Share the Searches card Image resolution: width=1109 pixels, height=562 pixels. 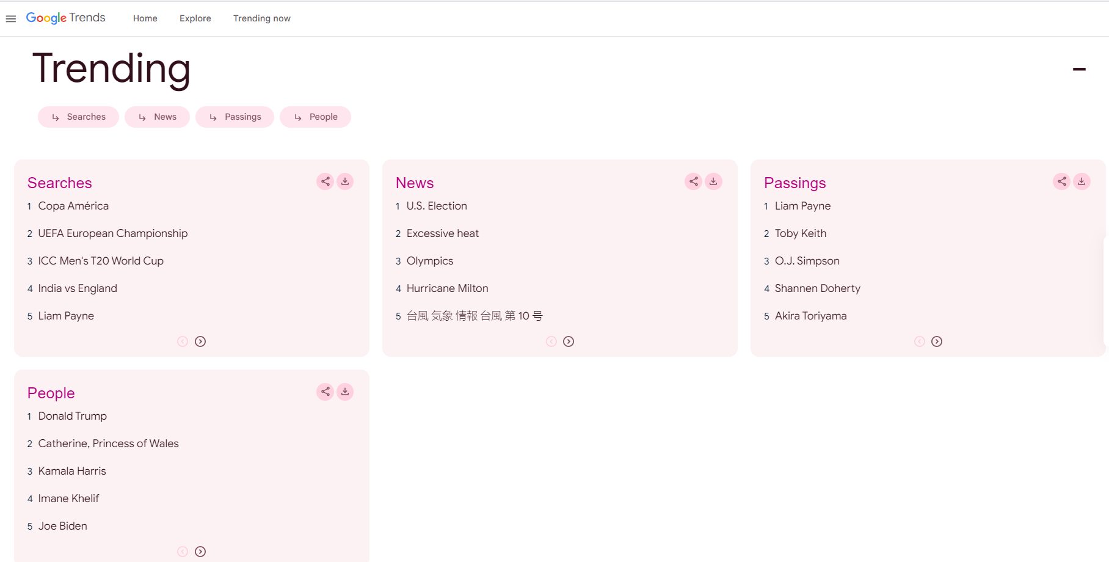pos(325,181)
